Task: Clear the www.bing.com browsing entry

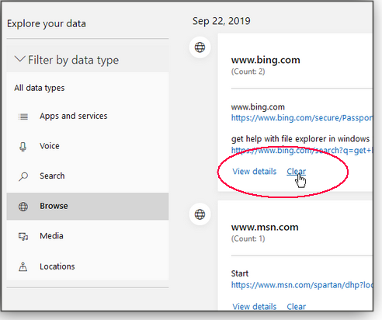Action: coord(296,172)
